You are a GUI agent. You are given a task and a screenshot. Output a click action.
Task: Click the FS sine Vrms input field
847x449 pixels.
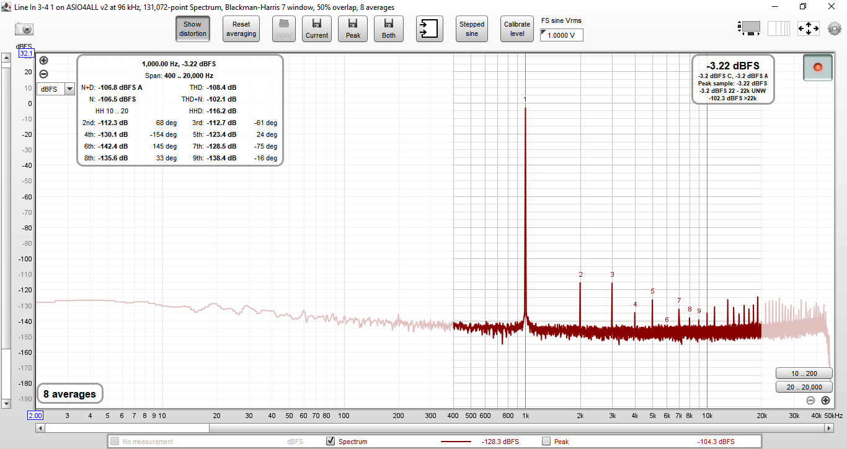562,35
